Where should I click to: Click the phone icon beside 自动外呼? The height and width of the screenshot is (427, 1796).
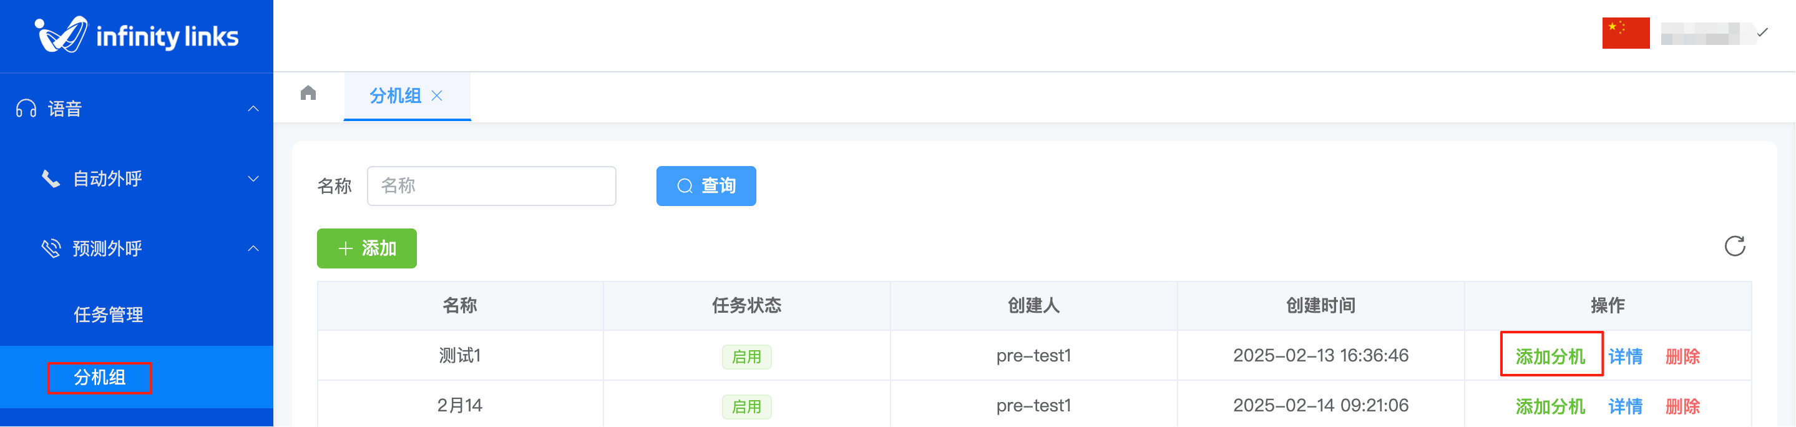51,179
